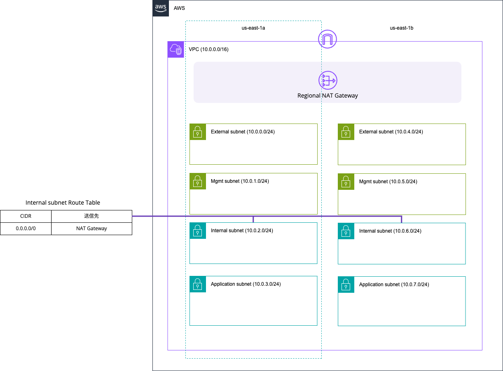Image resolution: width=503 pixels, height=371 pixels.
Task: Select the 送信先 header cell
Action: click(91, 216)
